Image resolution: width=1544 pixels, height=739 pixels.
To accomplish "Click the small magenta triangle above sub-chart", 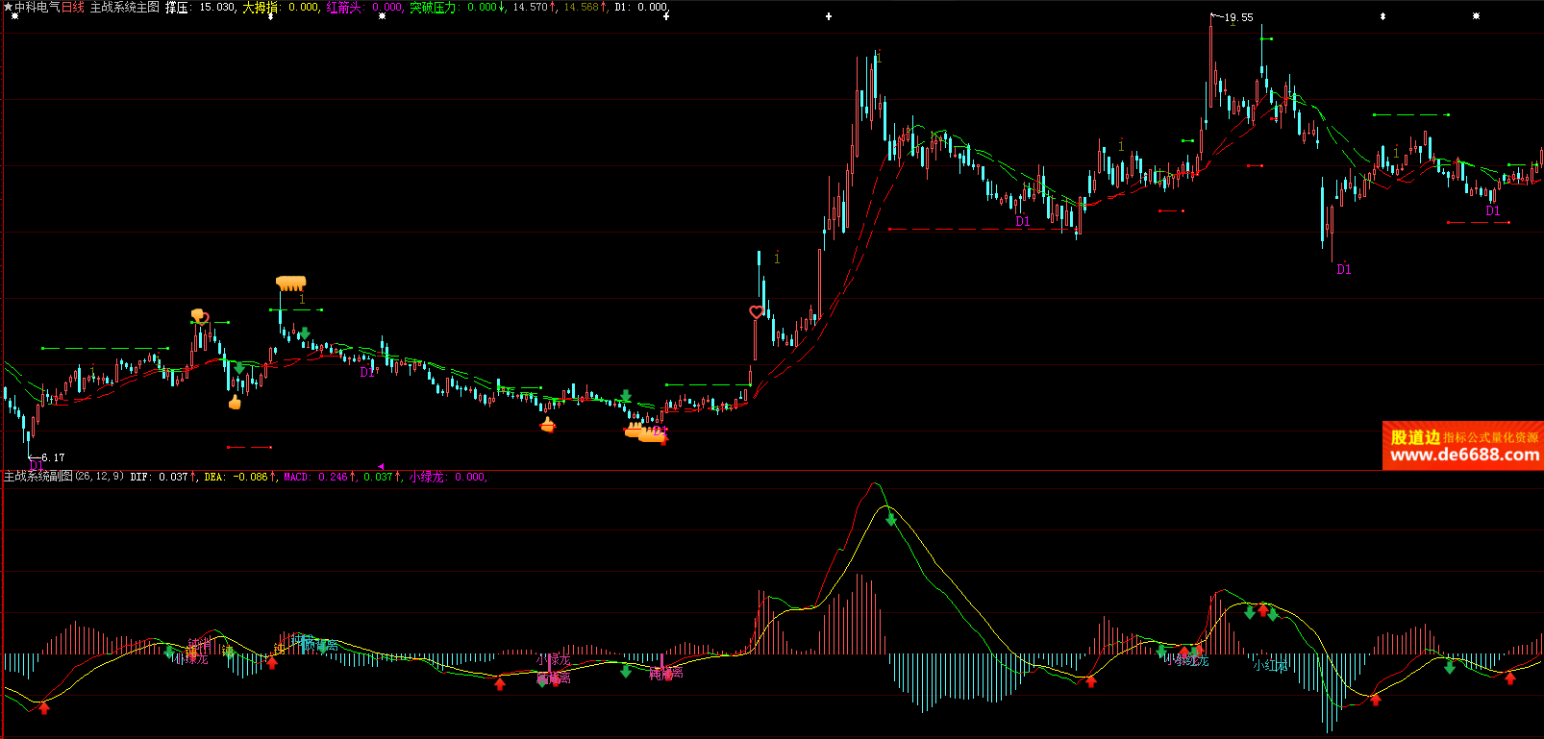I will tap(381, 467).
